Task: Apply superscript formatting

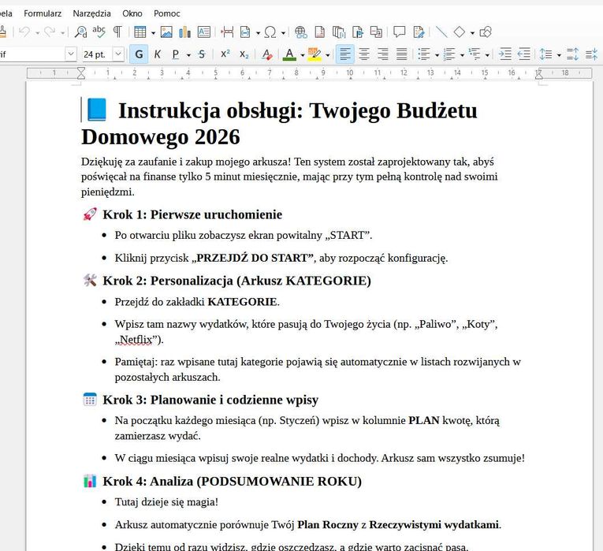Action: [x=225, y=54]
